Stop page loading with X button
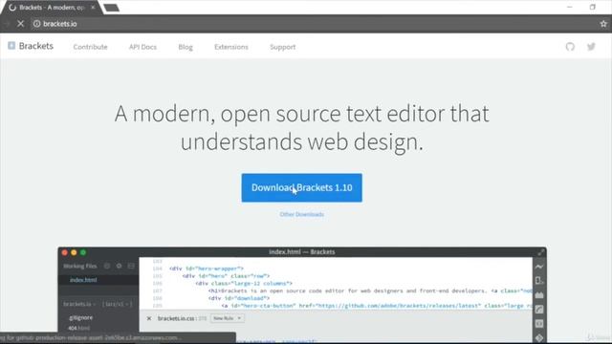This screenshot has height=344, width=612. pos(21,24)
